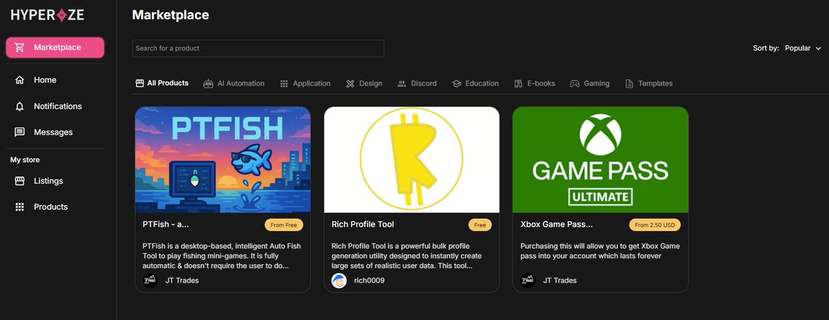Click the My store section label
Screen dimensions: 829x320
(25, 160)
